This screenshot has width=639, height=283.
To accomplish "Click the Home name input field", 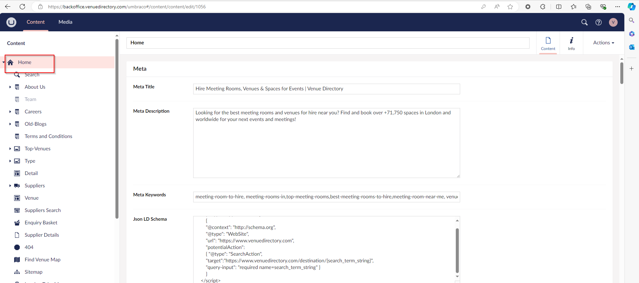I will click(328, 43).
